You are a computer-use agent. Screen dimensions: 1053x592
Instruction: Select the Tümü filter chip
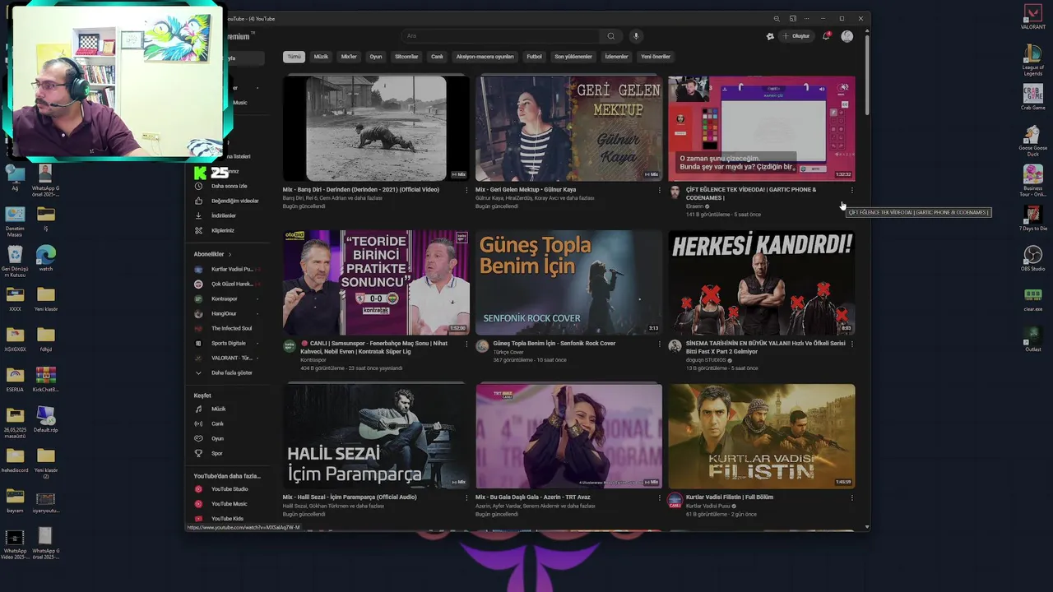pos(294,57)
